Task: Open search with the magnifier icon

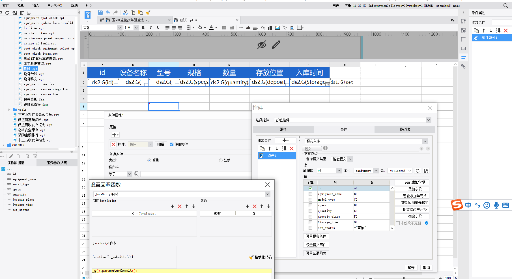Action: coord(506,6)
